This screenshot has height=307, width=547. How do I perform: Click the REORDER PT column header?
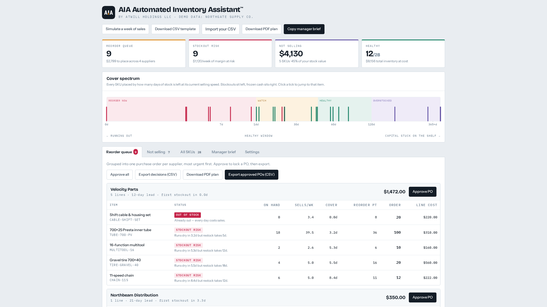(365, 205)
